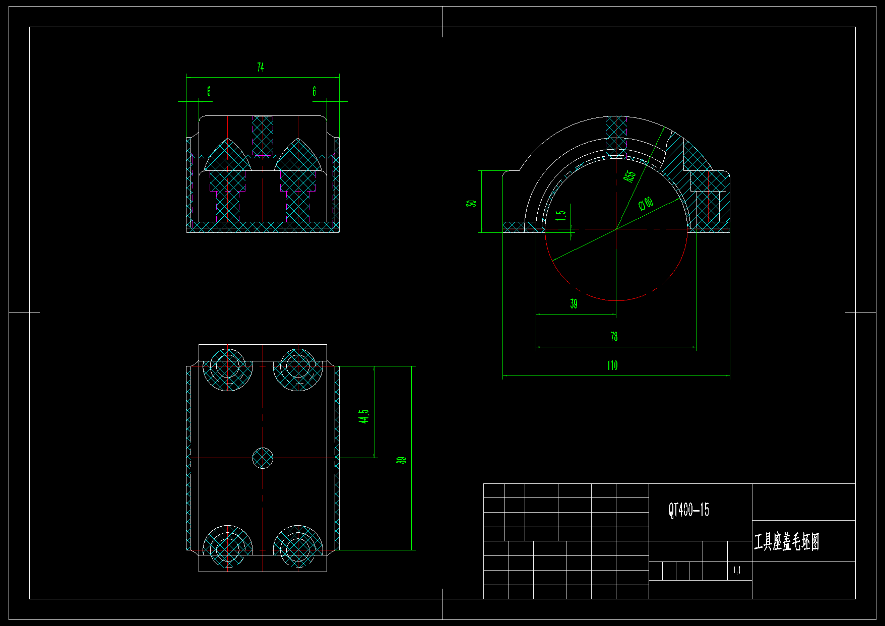Image resolution: width=885 pixels, height=626 pixels.
Task: Select the 74 width dimension text
Action: (261, 67)
